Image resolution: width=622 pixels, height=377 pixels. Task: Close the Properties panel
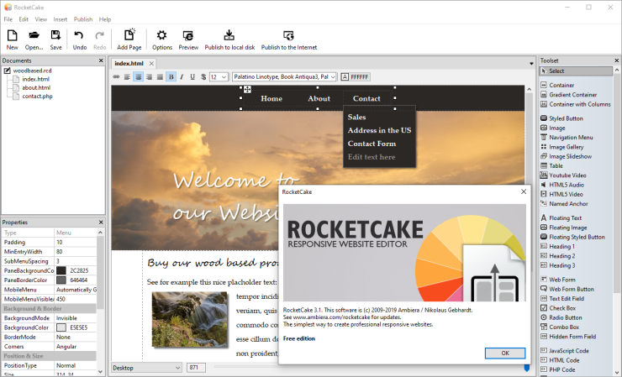click(x=101, y=223)
